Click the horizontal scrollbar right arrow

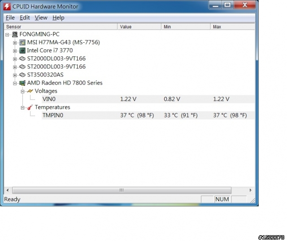click(x=250, y=190)
